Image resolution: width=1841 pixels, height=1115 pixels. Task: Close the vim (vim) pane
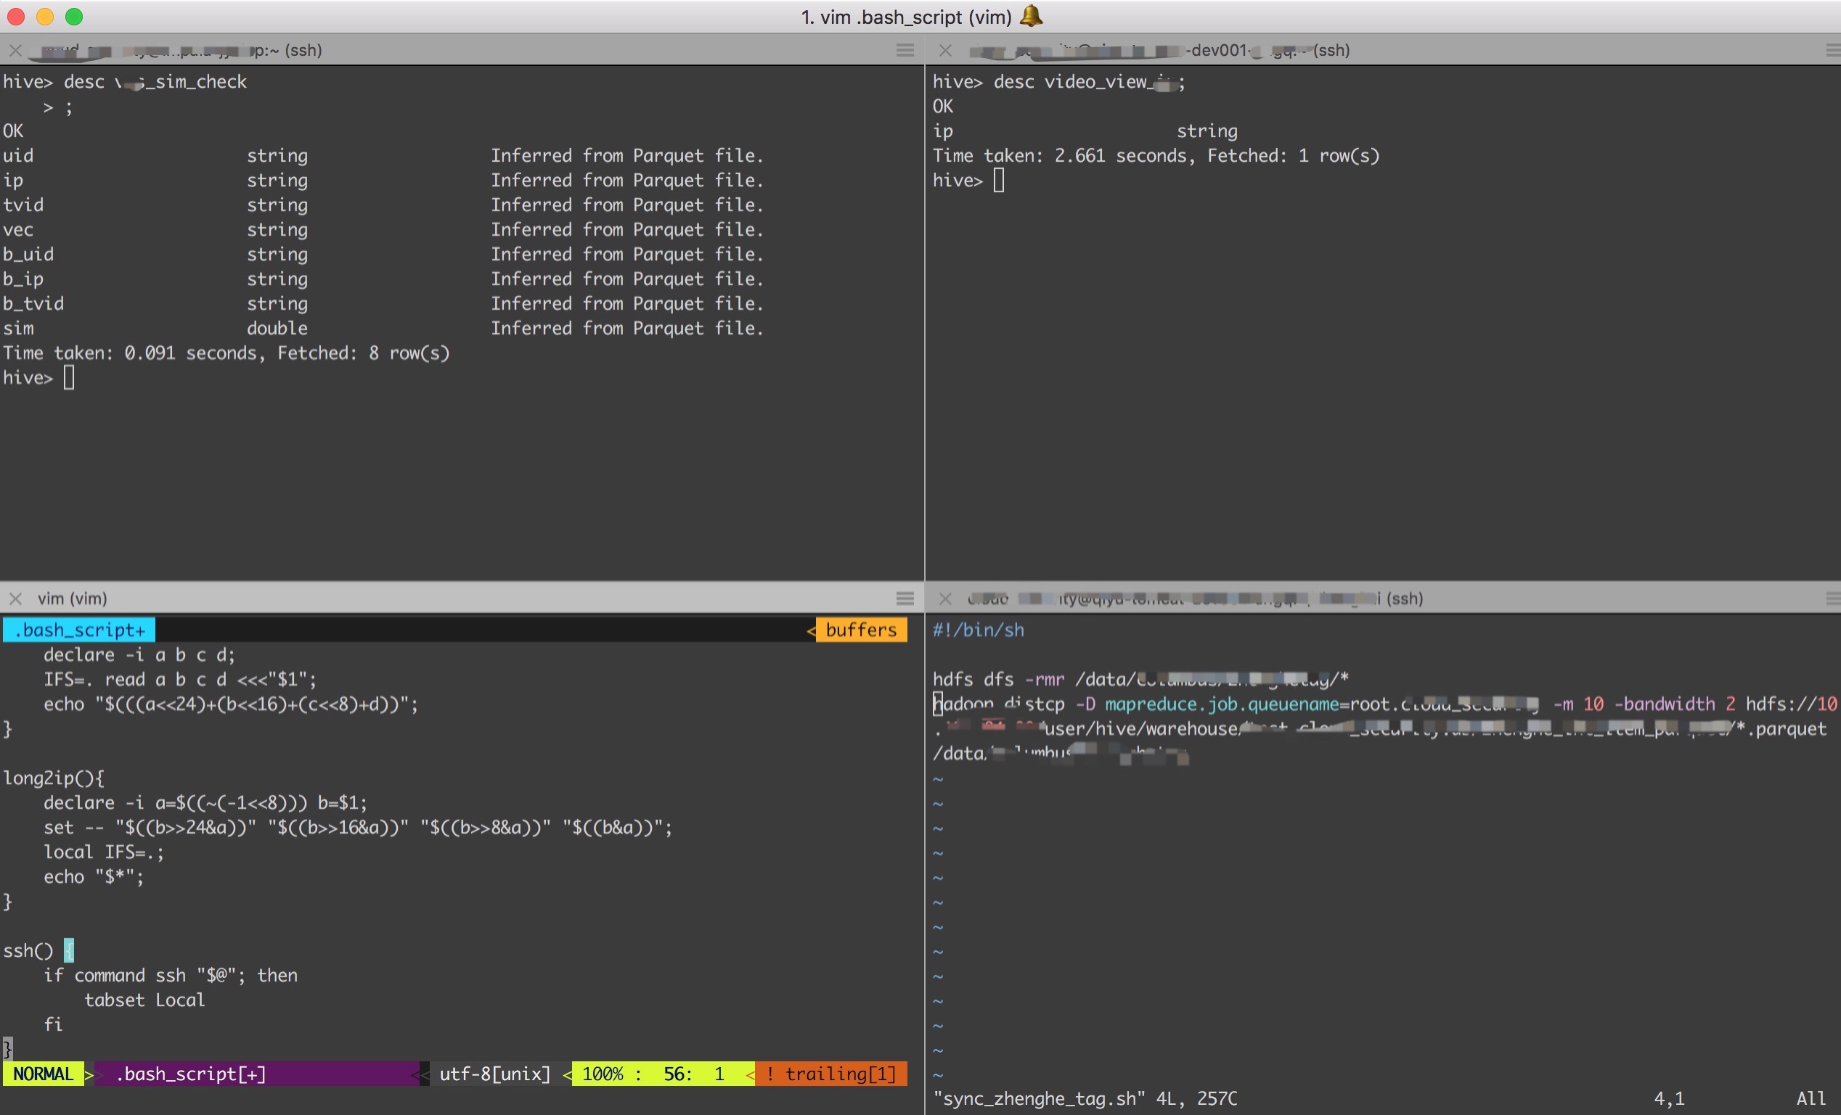15,598
